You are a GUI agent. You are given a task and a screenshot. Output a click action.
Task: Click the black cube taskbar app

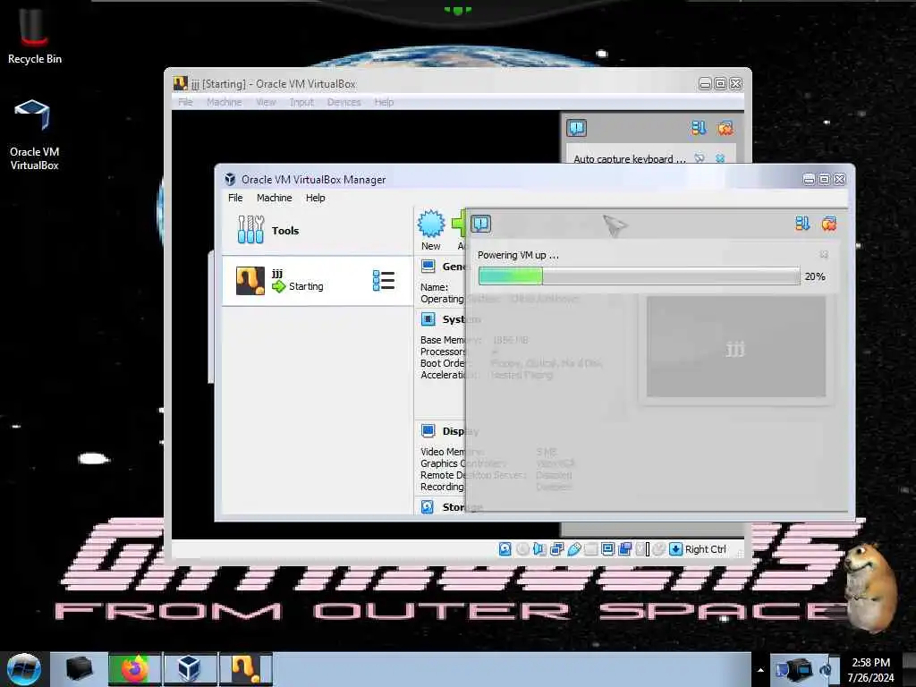[x=79, y=669]
